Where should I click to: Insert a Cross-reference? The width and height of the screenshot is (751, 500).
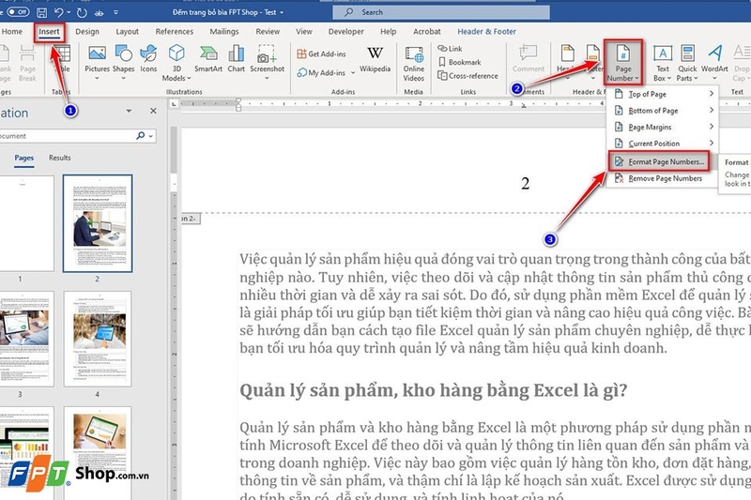[x=467, y=76]
